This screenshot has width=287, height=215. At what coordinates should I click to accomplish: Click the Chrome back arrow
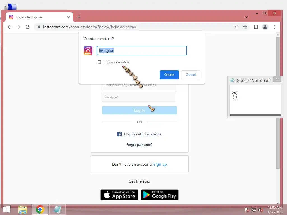(10, 27)
